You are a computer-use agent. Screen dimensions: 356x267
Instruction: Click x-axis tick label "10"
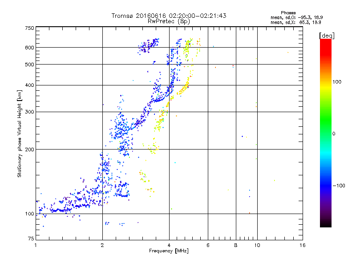[x=257, y=245]
